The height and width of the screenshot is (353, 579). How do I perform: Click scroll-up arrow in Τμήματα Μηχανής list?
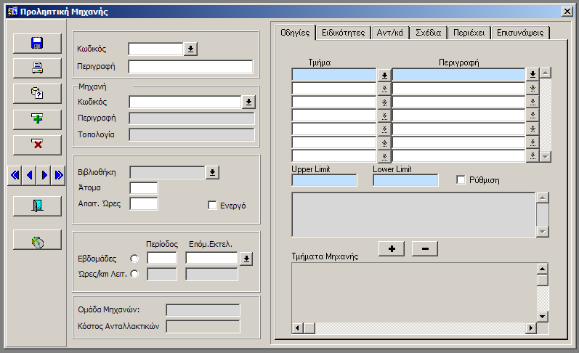click(x=542, y=269)
